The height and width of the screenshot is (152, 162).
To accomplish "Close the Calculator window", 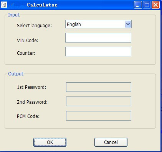I will click(155, 5).
